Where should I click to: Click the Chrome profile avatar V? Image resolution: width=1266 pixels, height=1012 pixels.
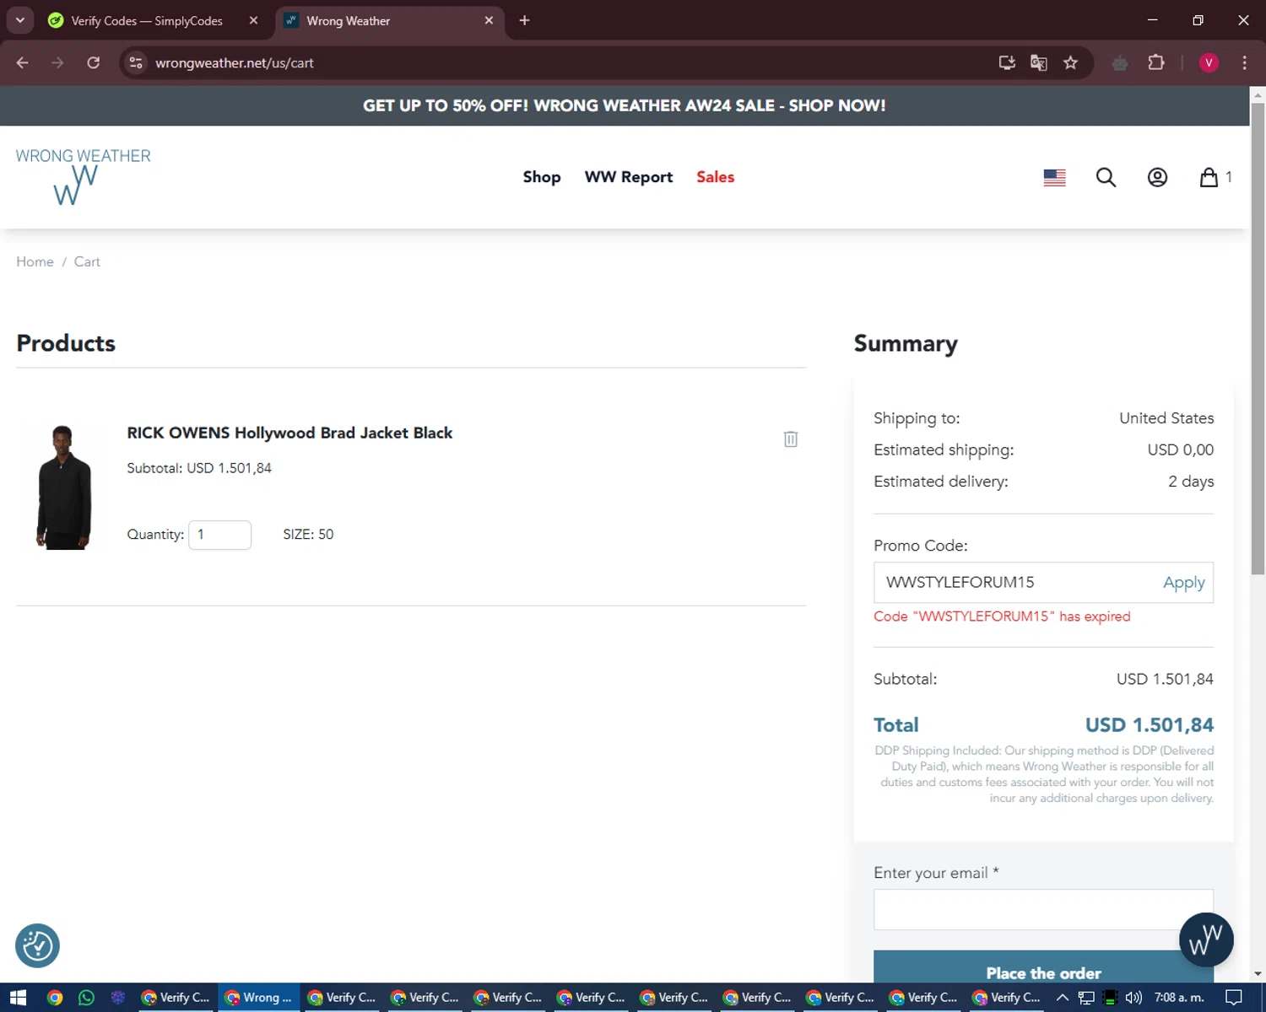pos(1209,62)
